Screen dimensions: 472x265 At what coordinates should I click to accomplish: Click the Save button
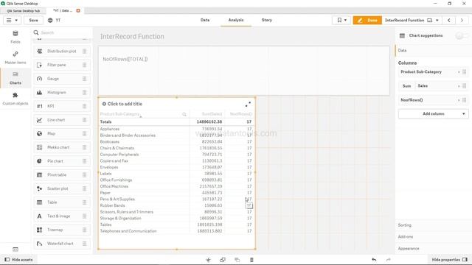coord(33,20)
